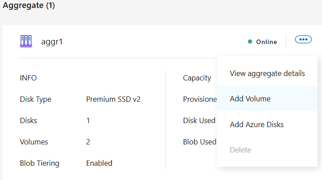Click the Disk Type field label
Viewport: 322px width, 180px height.
[x=36, y=99]
